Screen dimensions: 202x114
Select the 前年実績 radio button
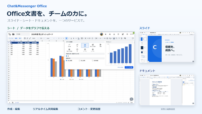coord(93,60)
